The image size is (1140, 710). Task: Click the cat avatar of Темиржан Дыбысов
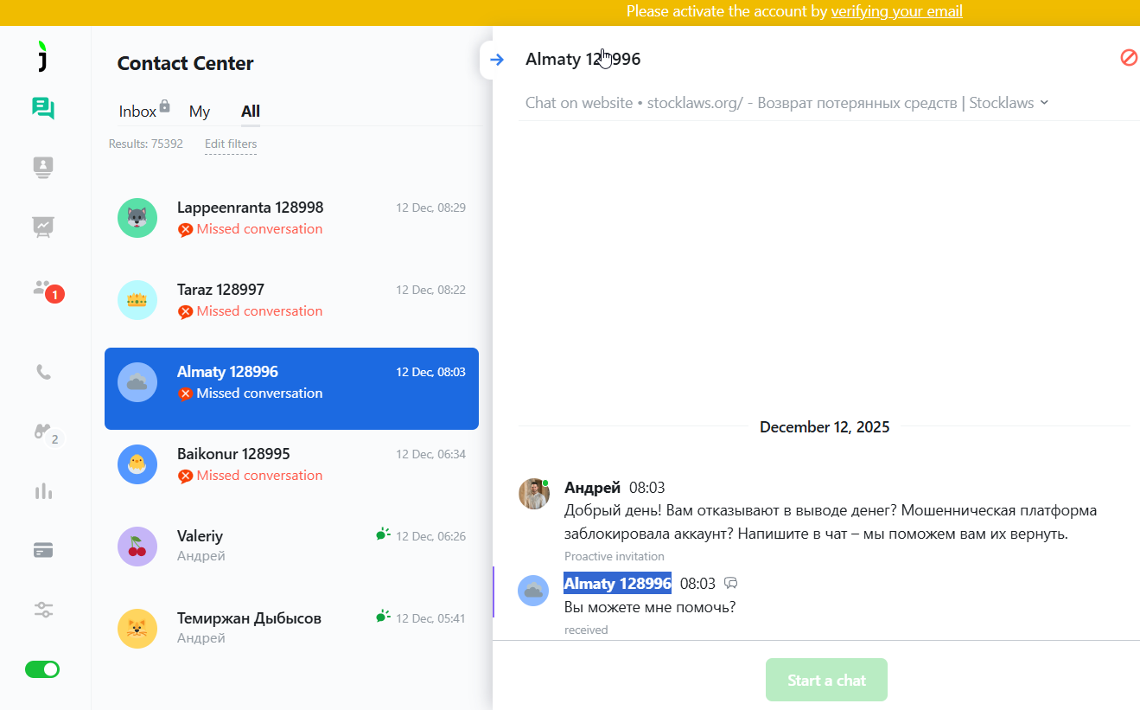(137, 629)
